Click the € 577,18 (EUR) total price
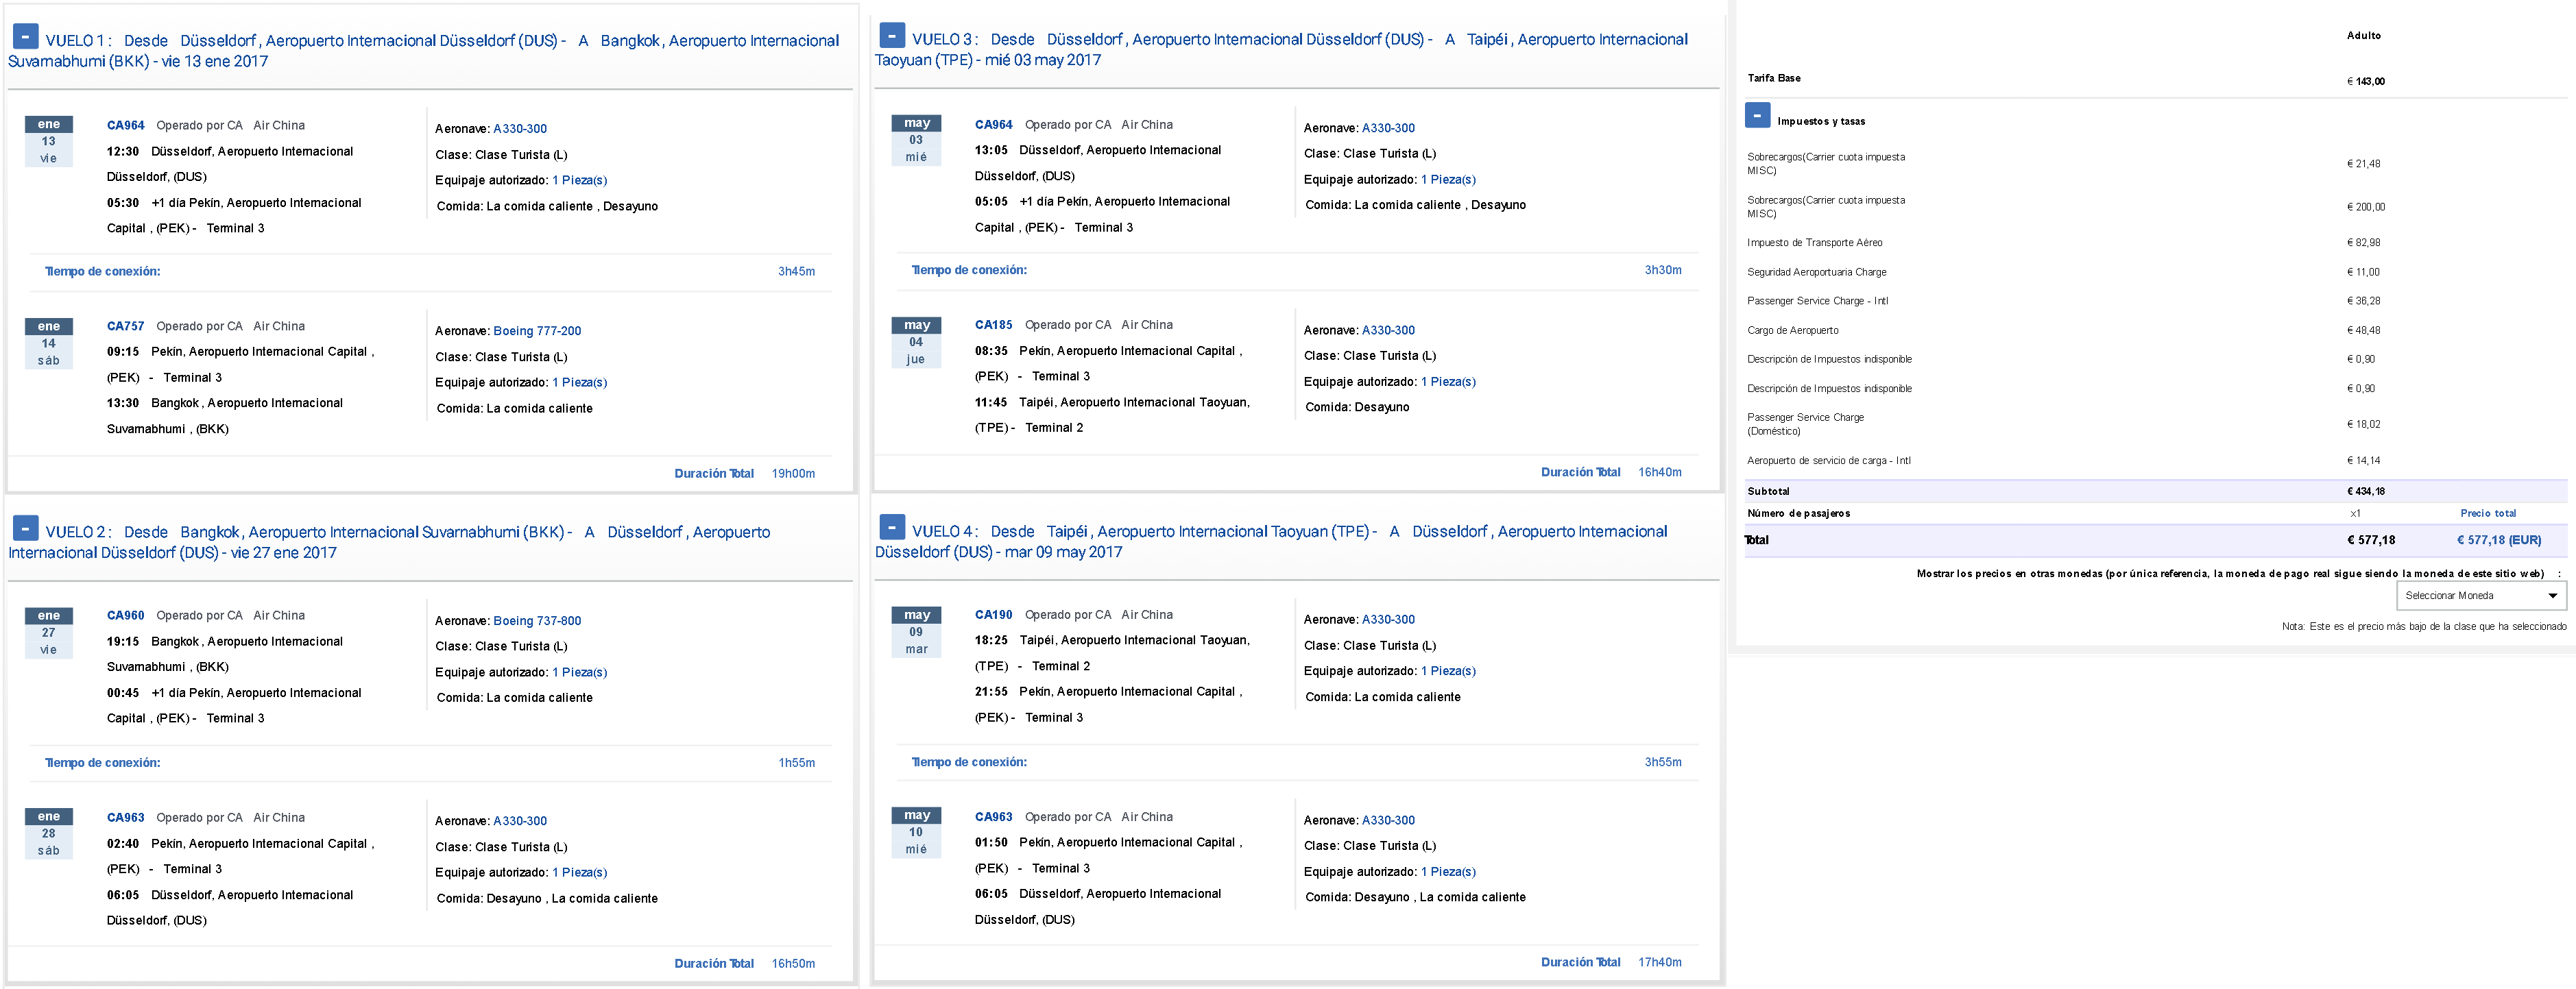 [x=2499, y=540]
